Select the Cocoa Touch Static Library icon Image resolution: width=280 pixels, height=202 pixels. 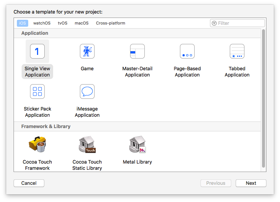click(87, 145)
